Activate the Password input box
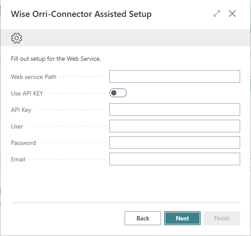This screenshot has width=251, height=236. 175,142
